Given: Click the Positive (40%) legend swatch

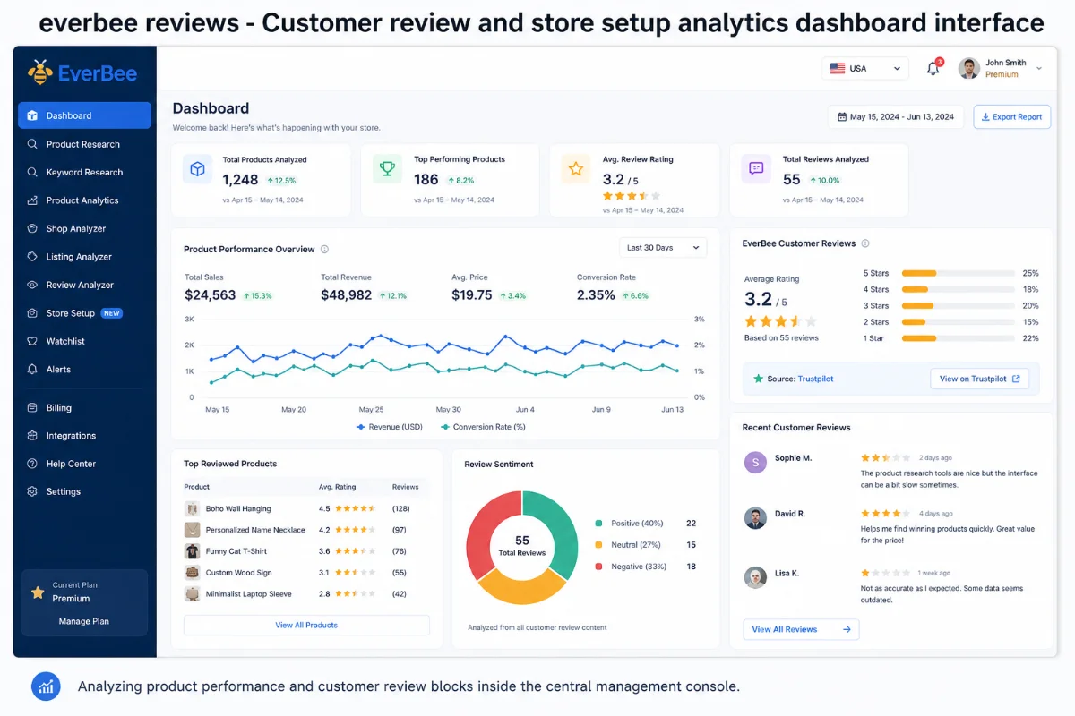Looking at the screenshot, I should pos(598,524).
